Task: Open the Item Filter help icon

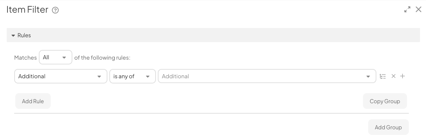Action: (55, 10)
